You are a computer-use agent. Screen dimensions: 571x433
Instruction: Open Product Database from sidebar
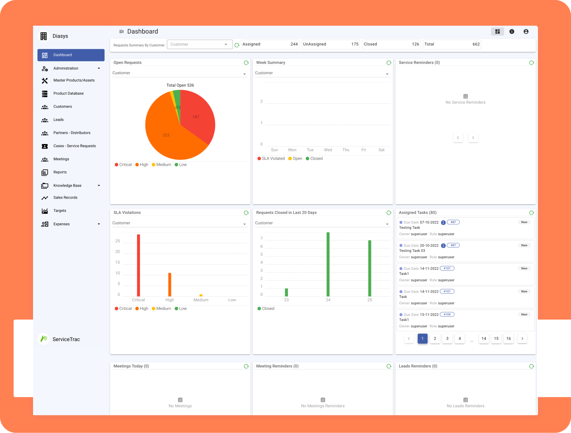pyautogui.click(x=71, y=94)
